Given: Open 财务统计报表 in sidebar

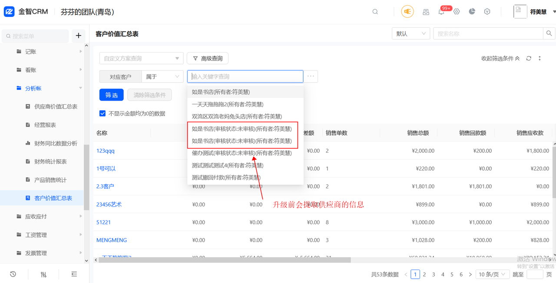Looking at the screenshot, I should (50, 161).
